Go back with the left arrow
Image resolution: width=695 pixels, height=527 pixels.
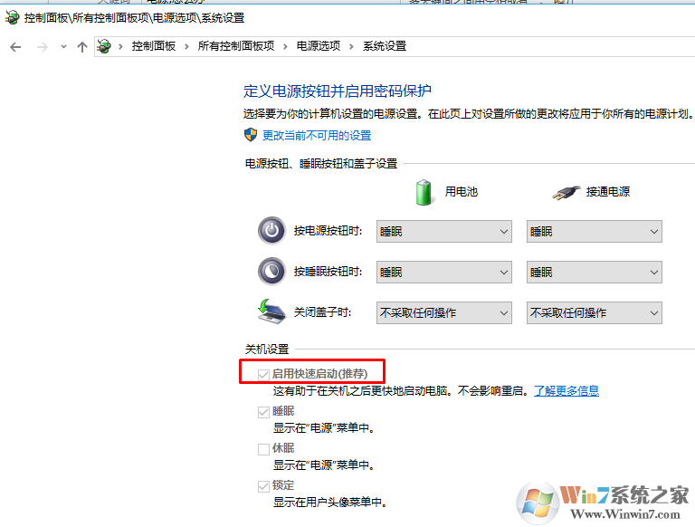(x=15, y=47)
